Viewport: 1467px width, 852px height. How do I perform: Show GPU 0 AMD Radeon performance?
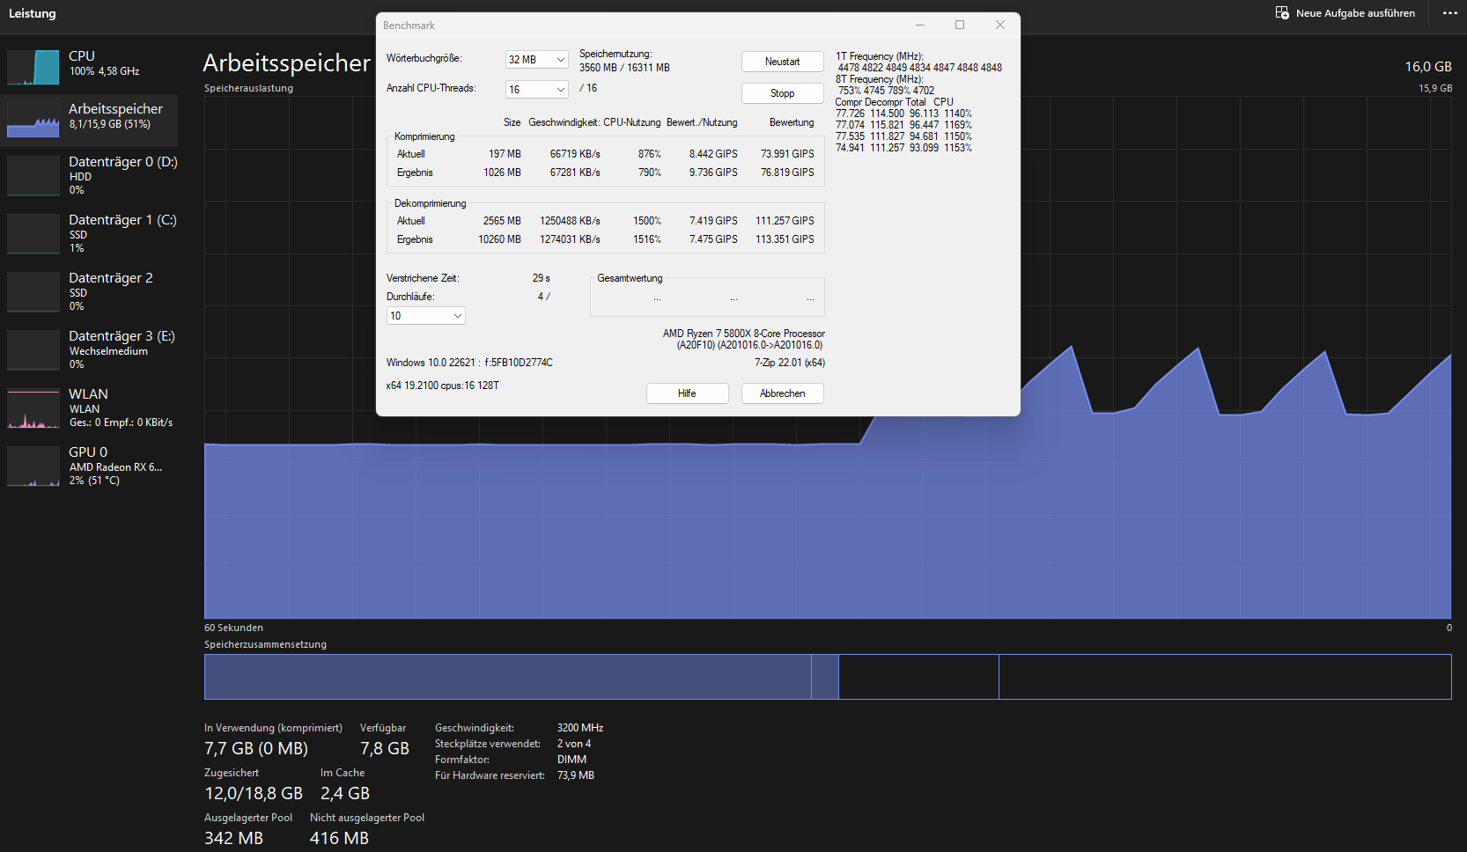pos(90,466)
